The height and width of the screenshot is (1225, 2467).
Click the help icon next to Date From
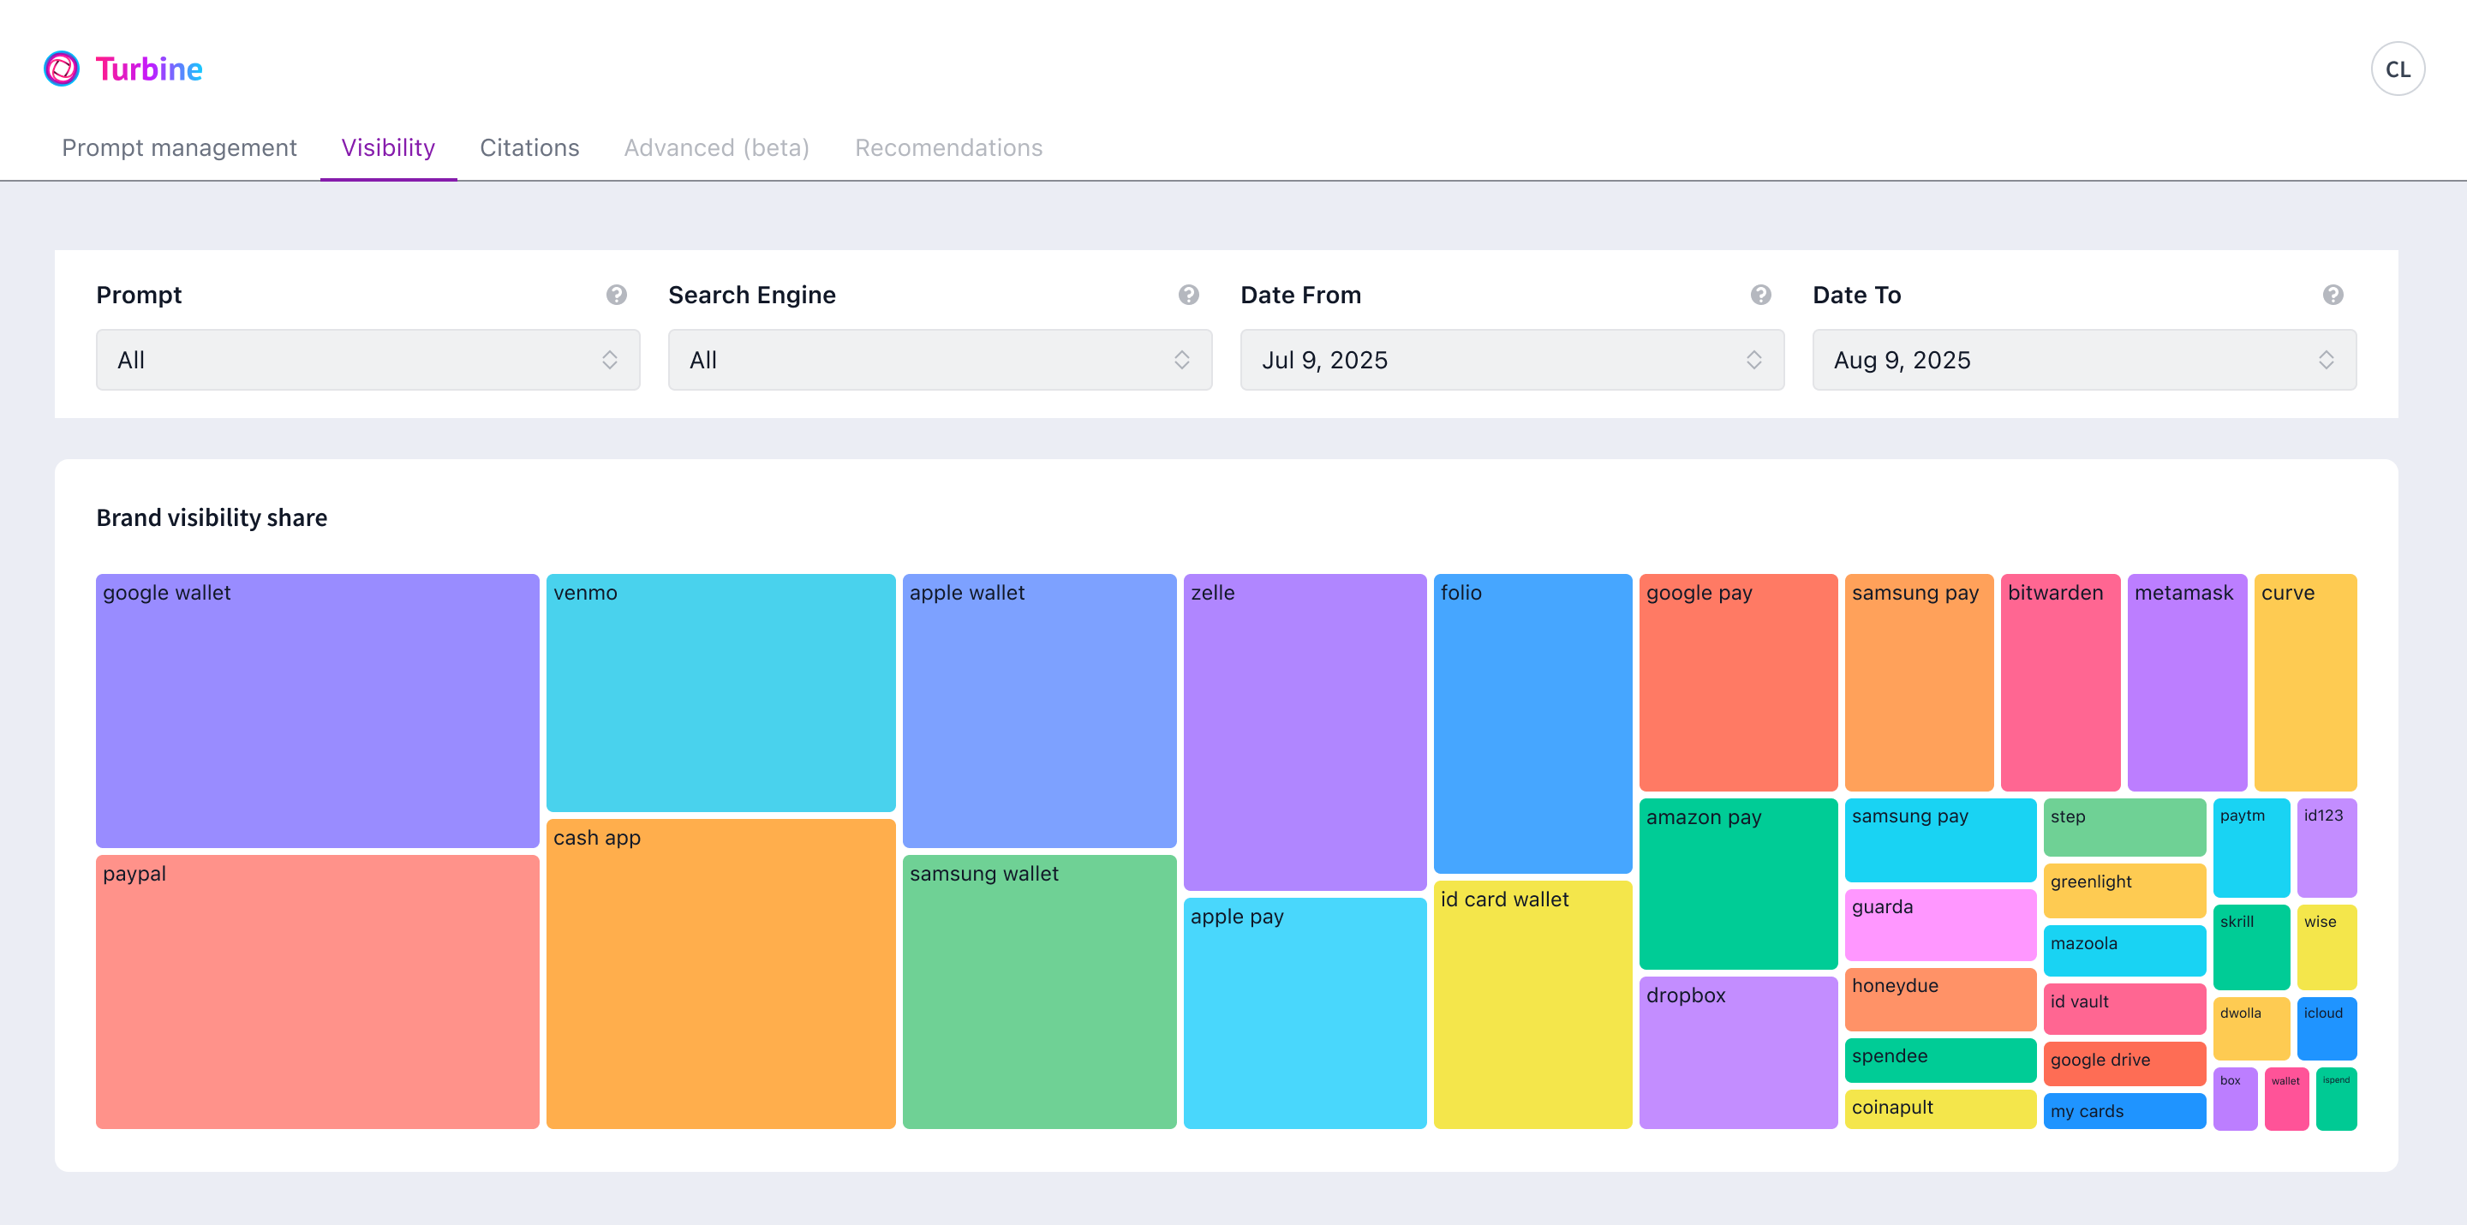(x=1761, y=295)
